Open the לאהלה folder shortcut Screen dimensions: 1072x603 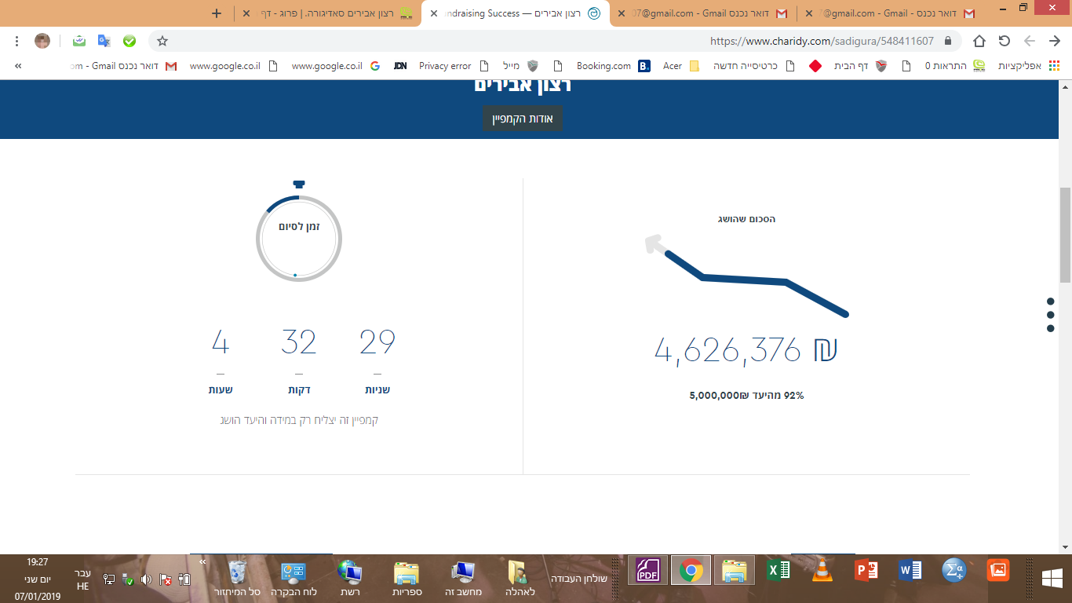[520, 578]
